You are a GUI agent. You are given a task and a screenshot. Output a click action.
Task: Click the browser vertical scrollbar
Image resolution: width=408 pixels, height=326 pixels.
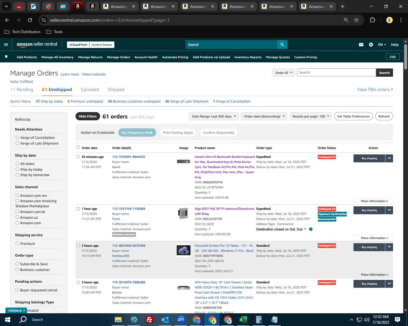405,57
